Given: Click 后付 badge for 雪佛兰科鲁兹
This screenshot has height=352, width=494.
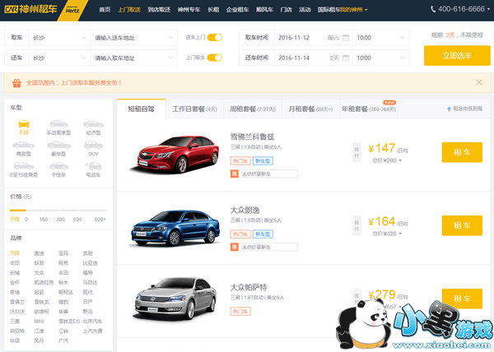Looking at the screenshot, I should point(357,152).
